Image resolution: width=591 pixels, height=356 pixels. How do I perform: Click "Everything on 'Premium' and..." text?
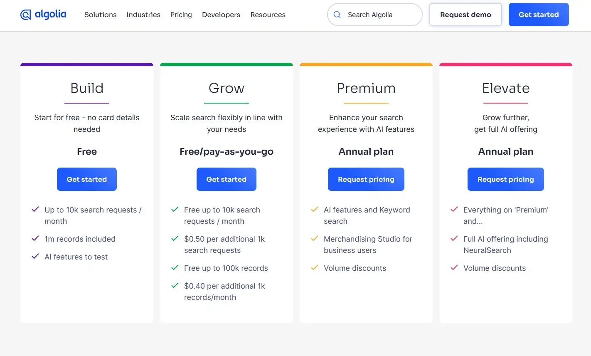(x=506, y=215)
